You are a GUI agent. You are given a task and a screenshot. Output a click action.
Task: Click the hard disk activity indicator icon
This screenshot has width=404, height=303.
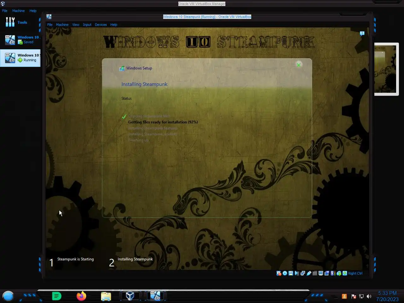coord(279,273)
